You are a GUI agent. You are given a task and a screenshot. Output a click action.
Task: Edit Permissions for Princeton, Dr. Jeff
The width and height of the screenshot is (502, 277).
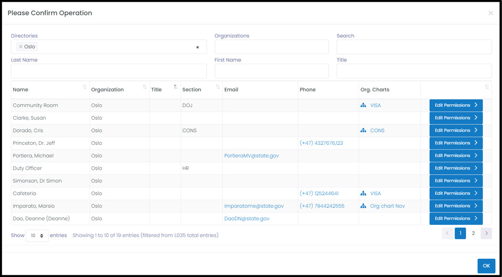456,143
